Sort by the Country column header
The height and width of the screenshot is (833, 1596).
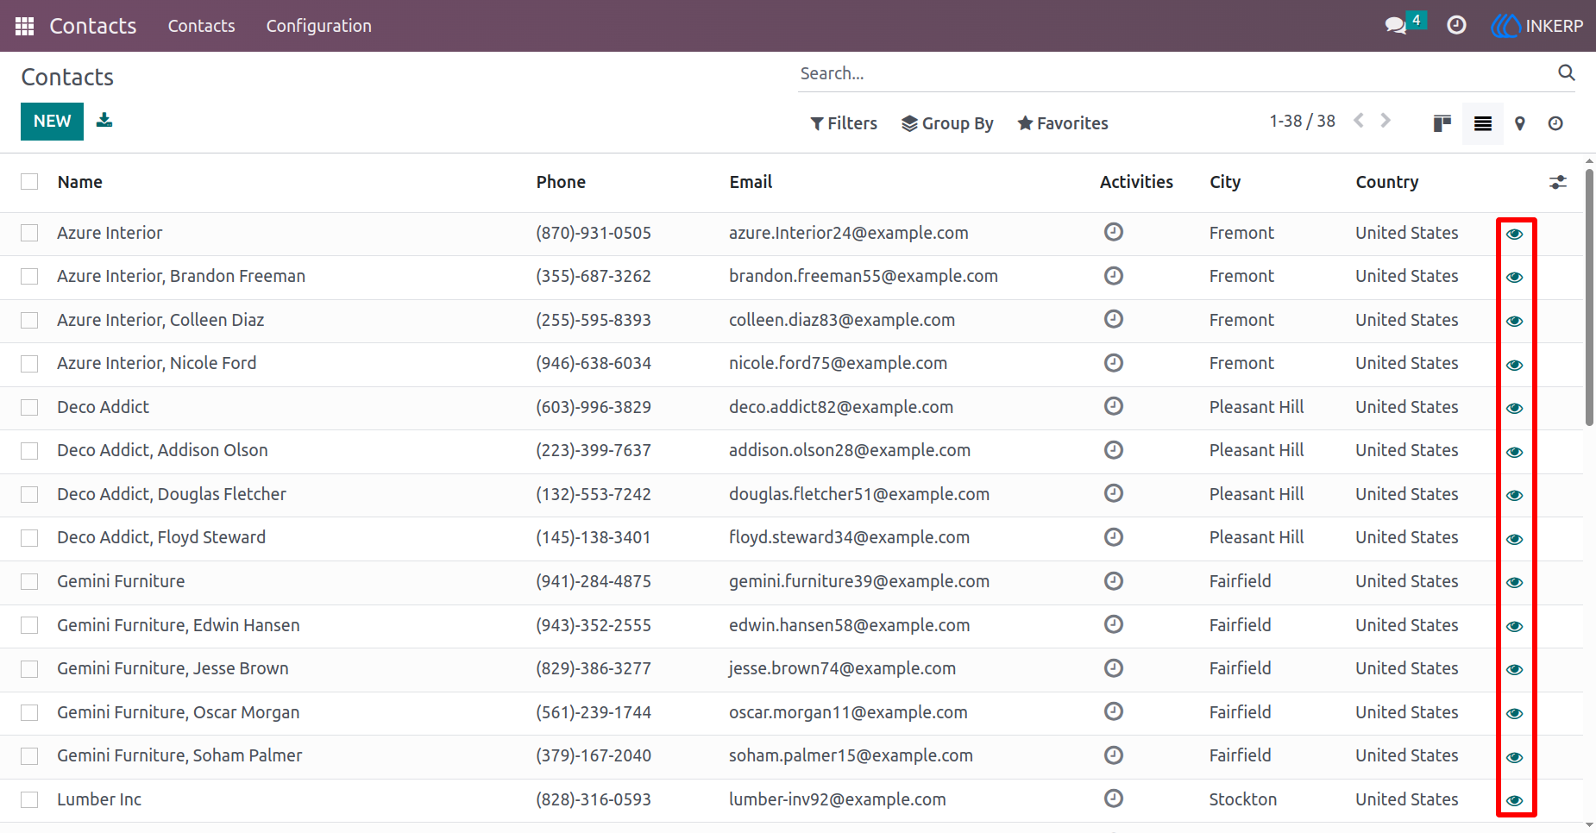1387,182
